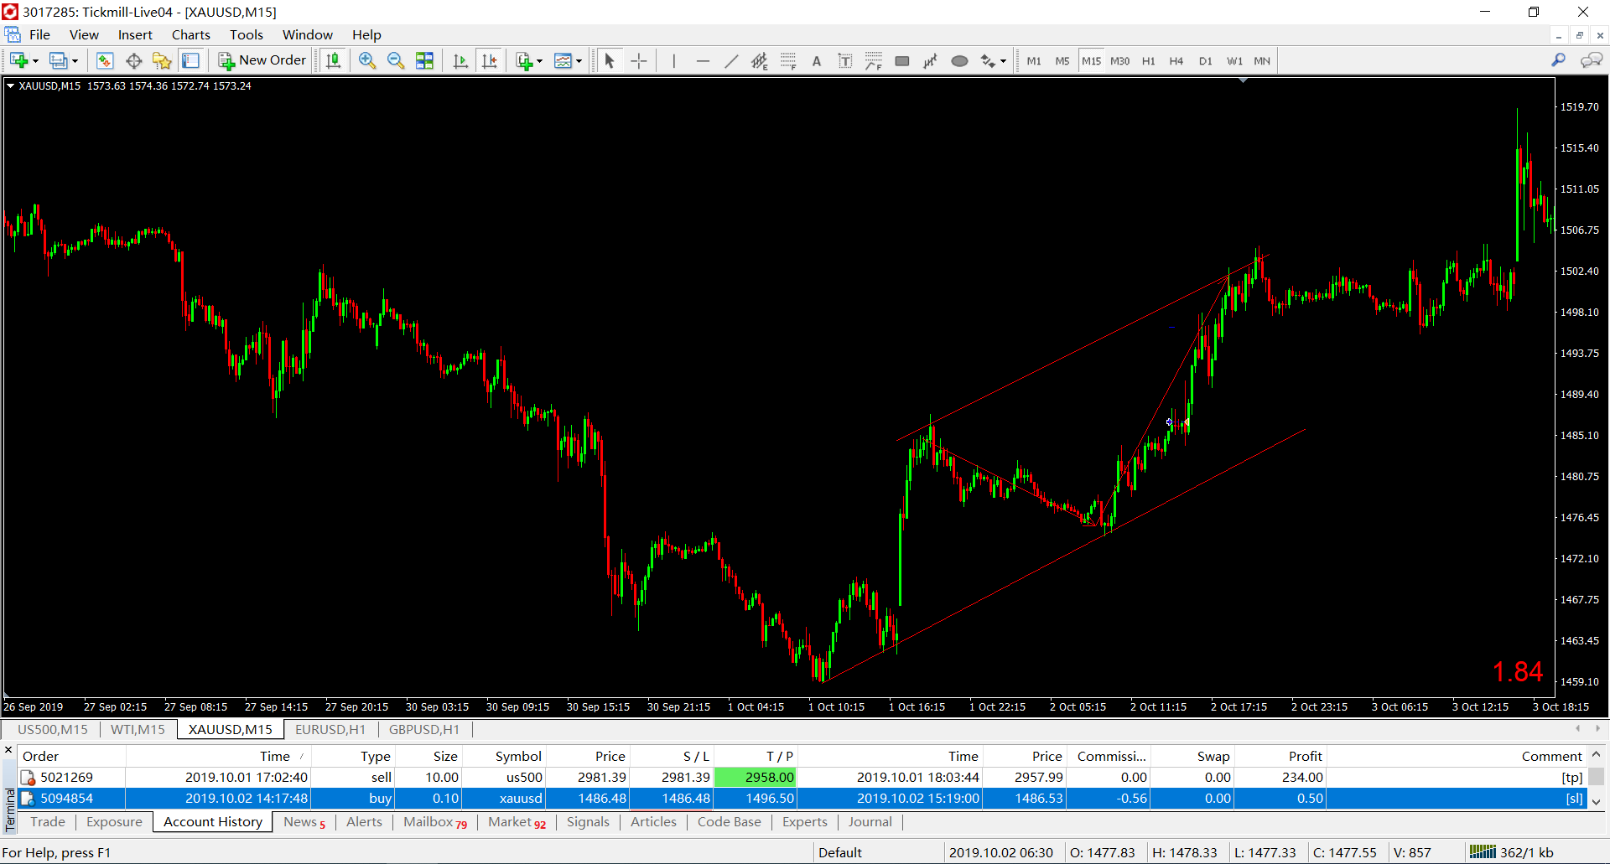The height and width of the screenshot is (864, 1610).
Task: Expand the Profiles dropdown arrow
Action: click(x=75, y=61)
